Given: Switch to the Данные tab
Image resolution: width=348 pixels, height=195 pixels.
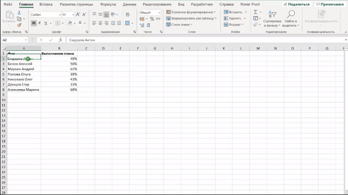Looking at the screenshot, I should click(129, 4).
